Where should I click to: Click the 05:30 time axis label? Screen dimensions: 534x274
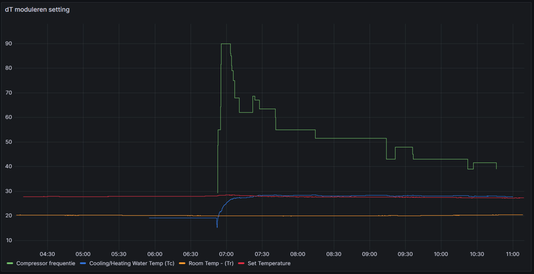(x=119, y=254)
